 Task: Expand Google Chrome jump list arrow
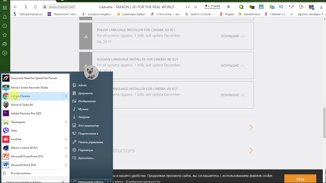[66, 96]
